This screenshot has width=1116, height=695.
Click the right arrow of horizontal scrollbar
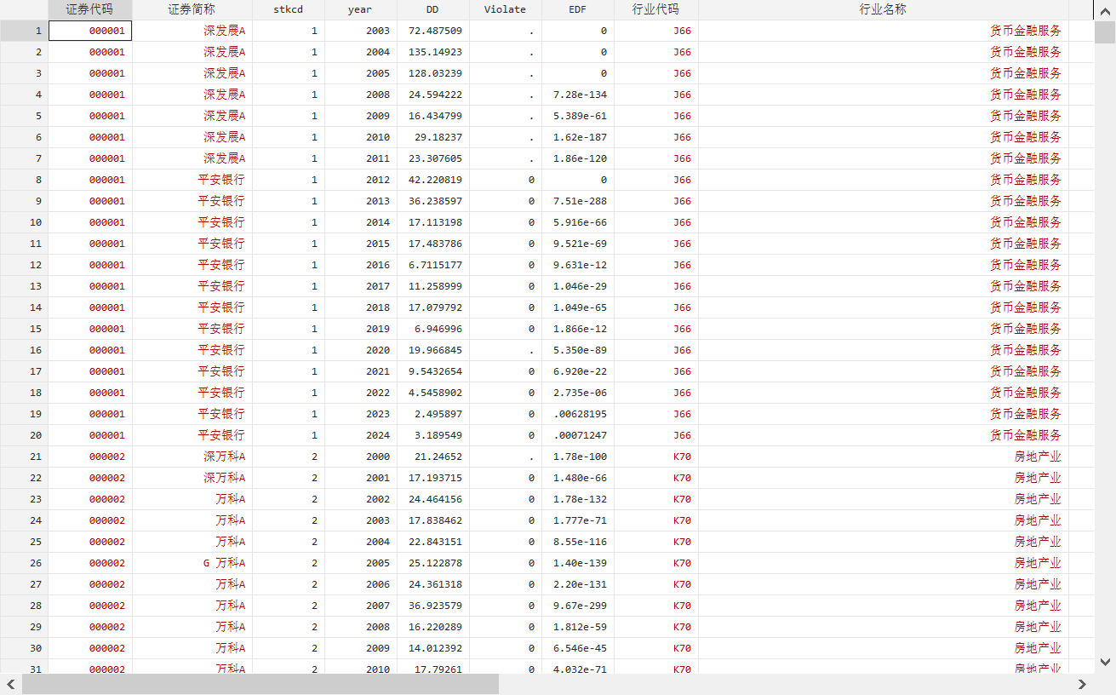[1082, 684]
